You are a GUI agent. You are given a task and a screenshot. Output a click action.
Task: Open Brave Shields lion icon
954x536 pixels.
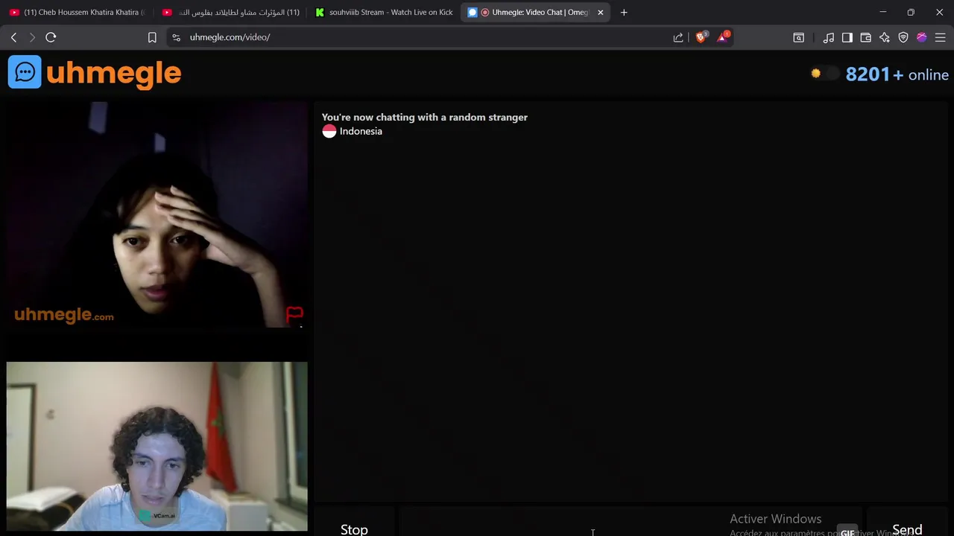701,37
